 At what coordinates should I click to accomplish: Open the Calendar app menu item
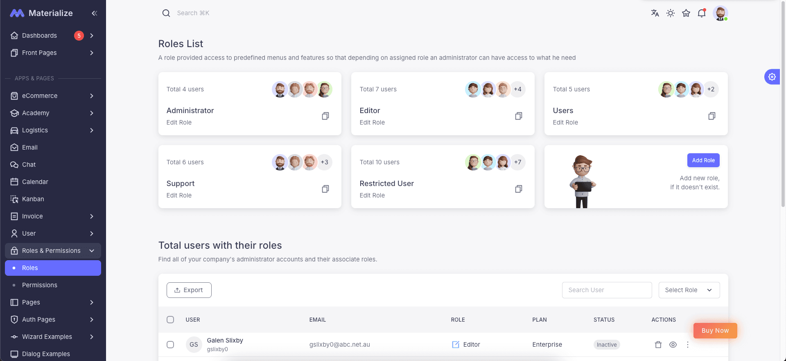(x=35, y=182)
